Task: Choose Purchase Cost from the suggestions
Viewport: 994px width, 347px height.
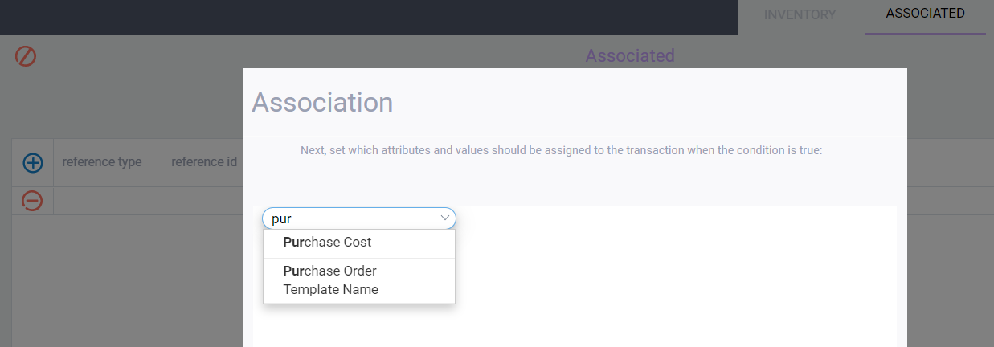Action: click(x=327, y=242)
